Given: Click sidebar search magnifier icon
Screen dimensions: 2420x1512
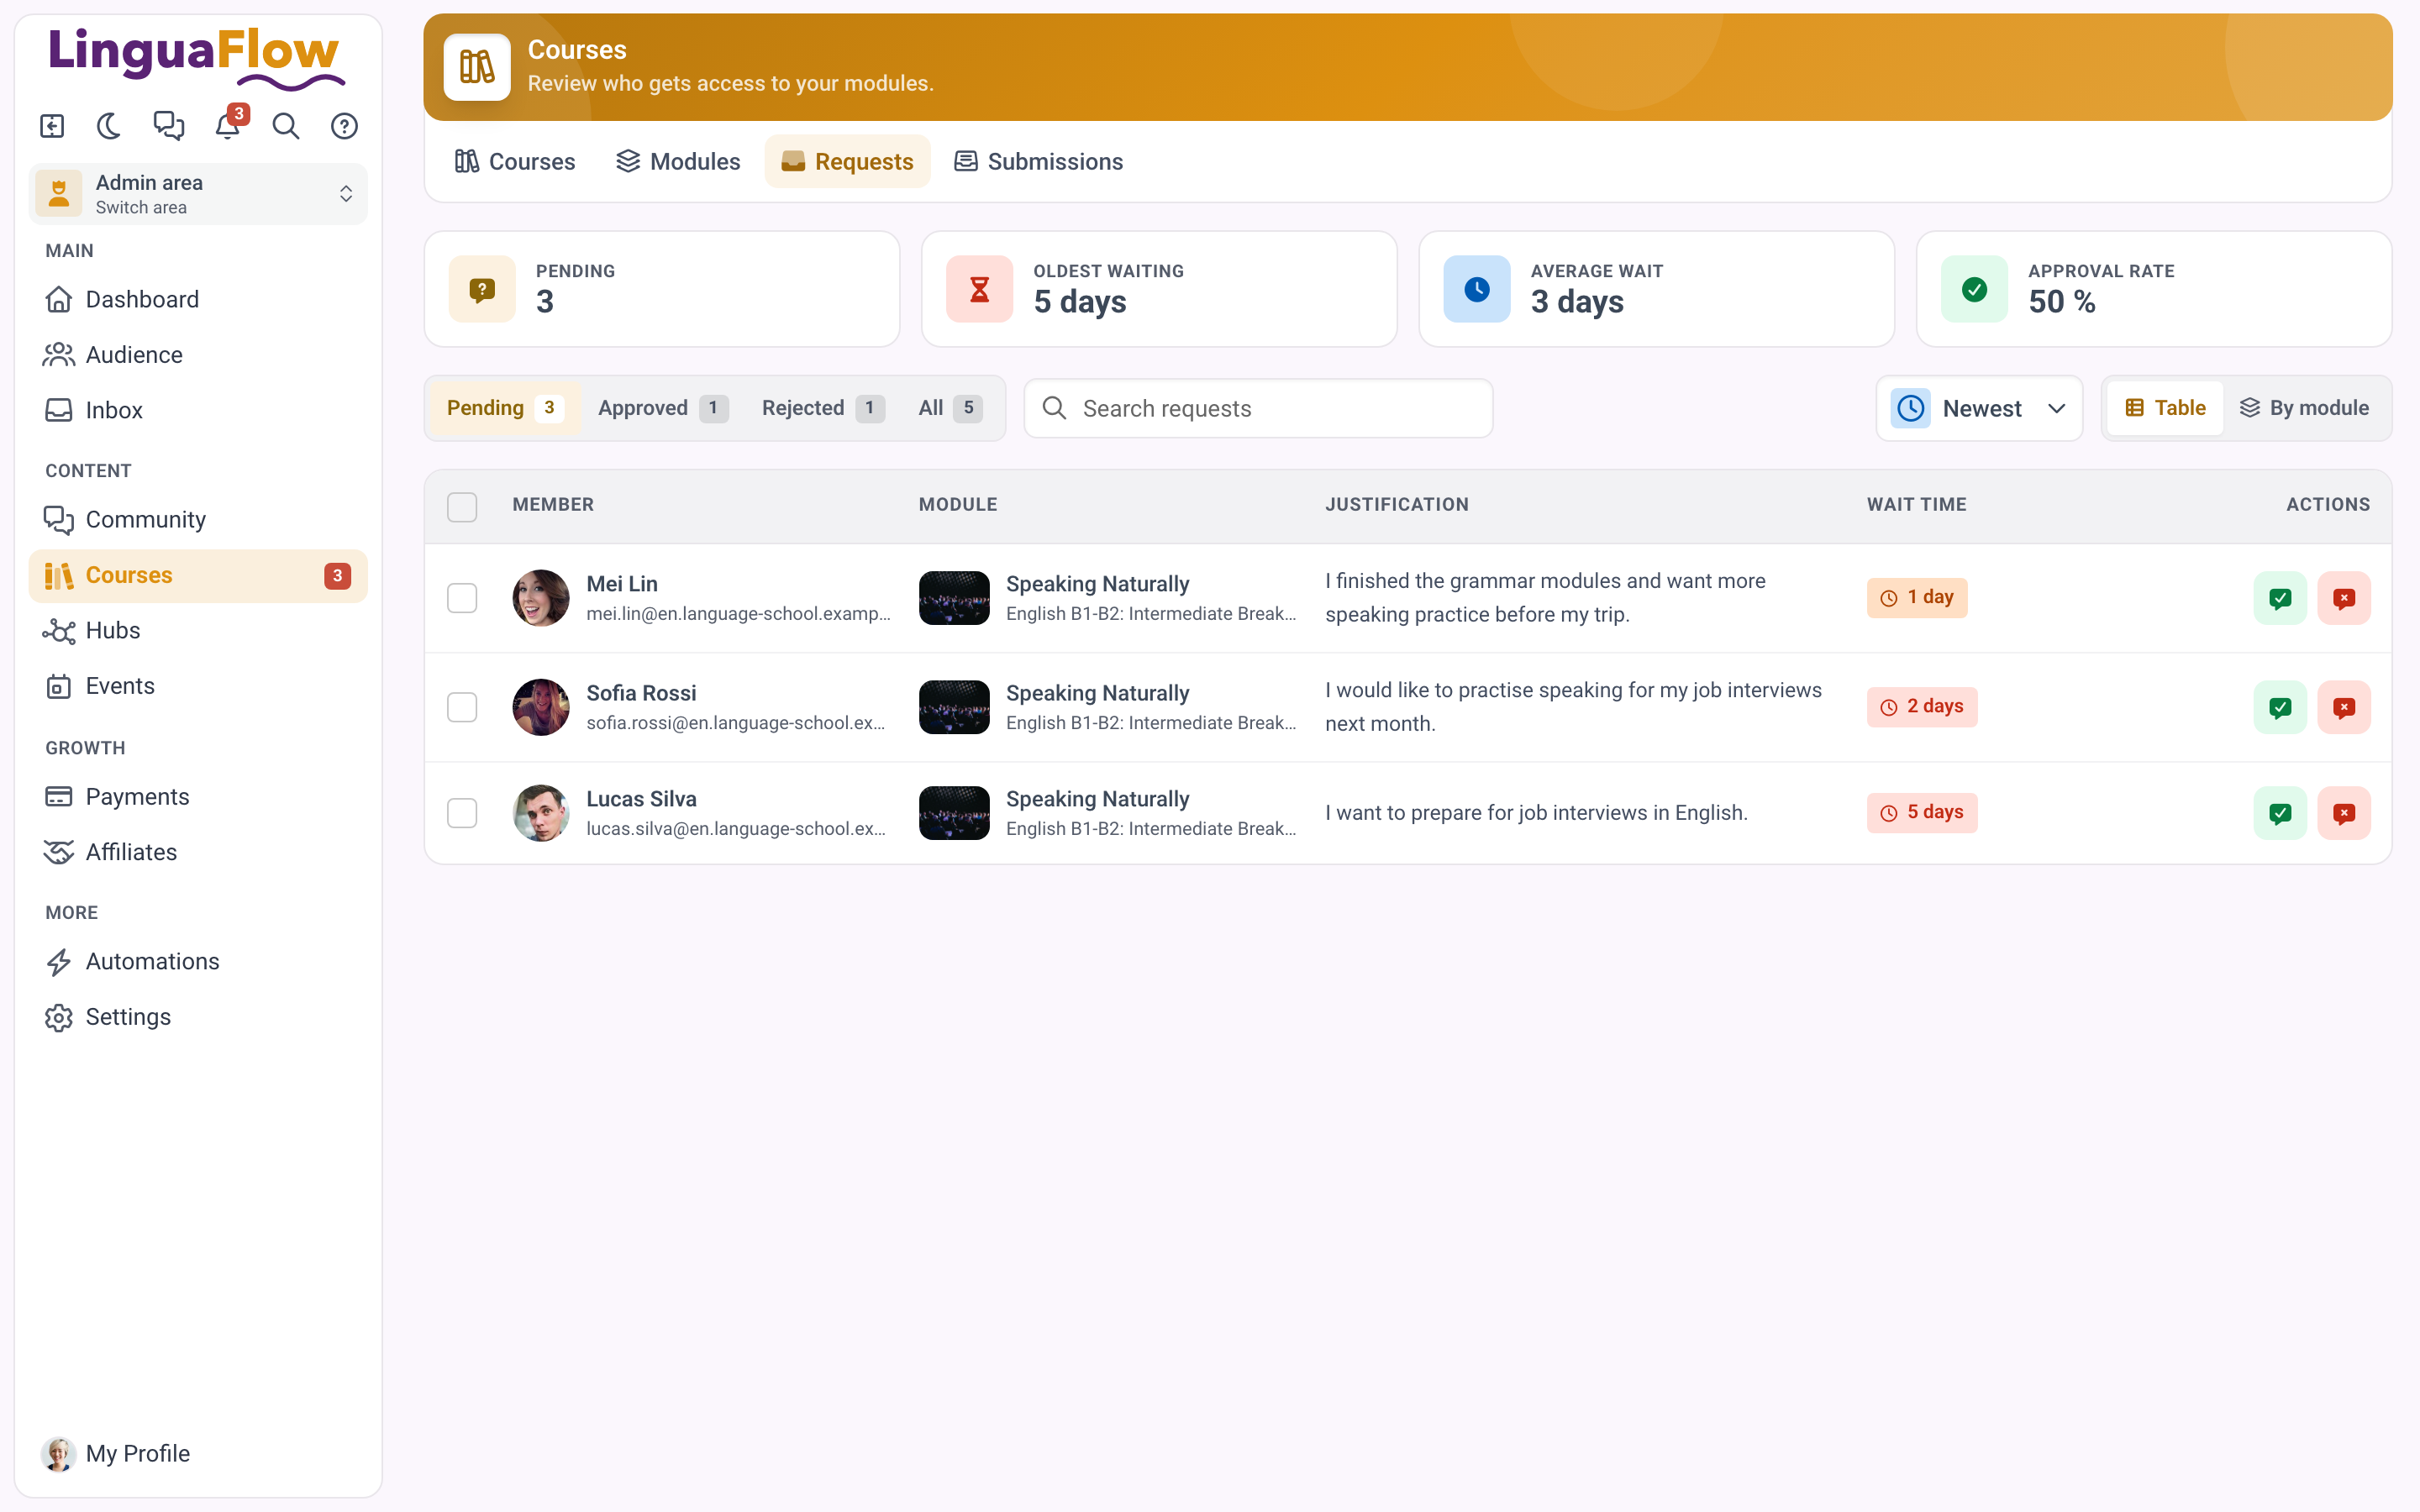Looking at the screenshot, I should [x=286, y=126].
